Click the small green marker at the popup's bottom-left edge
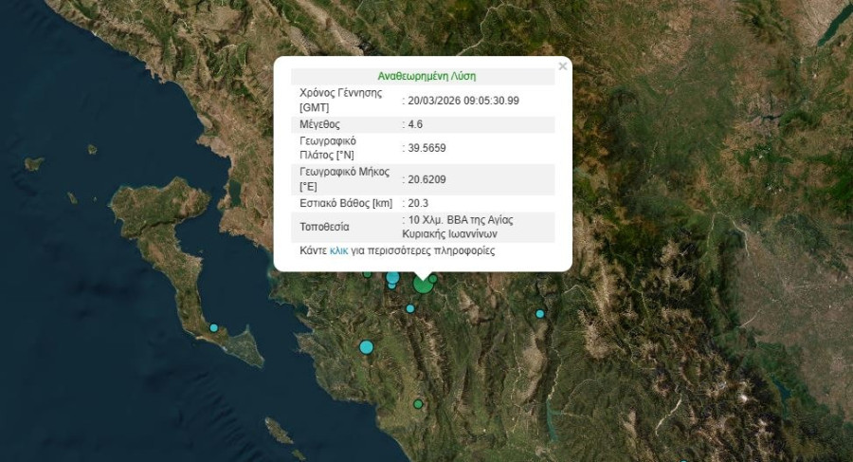This screenshot has height=462, width=853. tap(368, 274)
